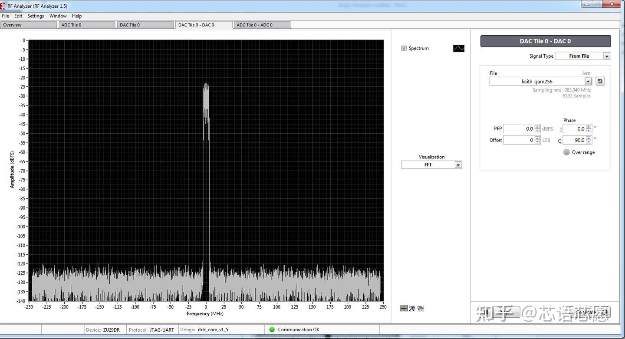Viewport: 625px width, 339px height.
Task: Click the green Communication OK indicator
Action: pyautogui.click(x=272, y=329)
